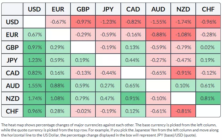Click the -0.91% cell for CAD/NZD
The height and width of the screenshot is (140, 222).
coord(183,73)
